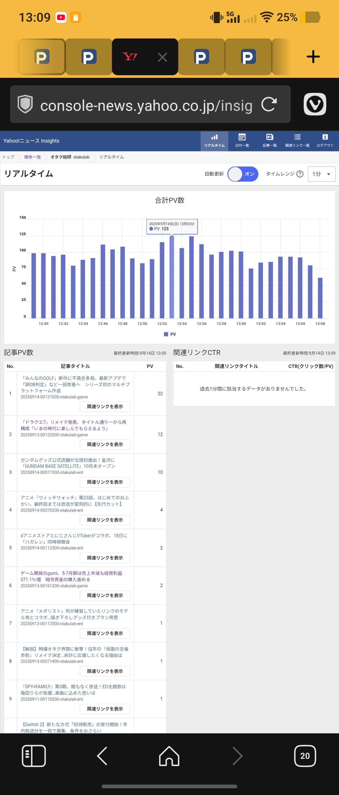Viewport: 339px width, 795px height.
Task: Open the 日付一覧 calendar view
Action: click(242, 141)
